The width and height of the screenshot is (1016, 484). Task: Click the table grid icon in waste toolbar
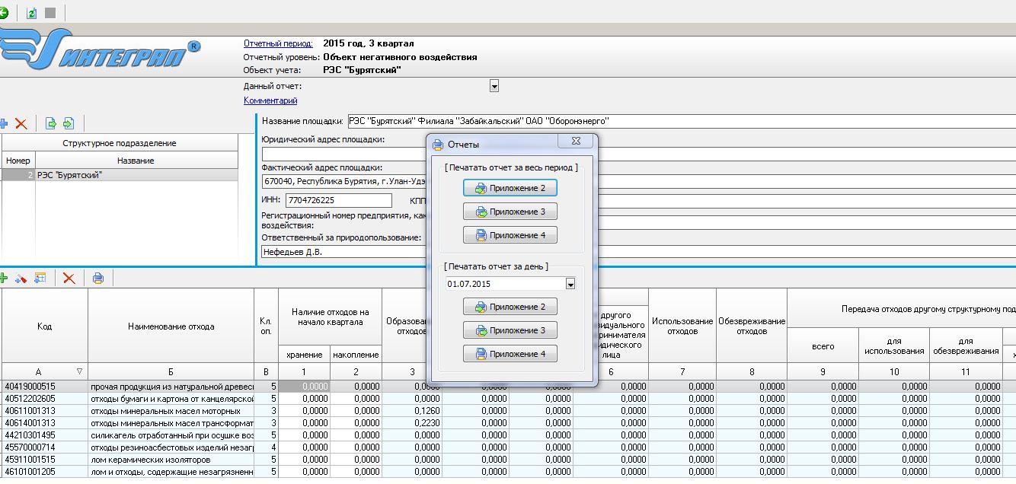[x=40, y=279]
